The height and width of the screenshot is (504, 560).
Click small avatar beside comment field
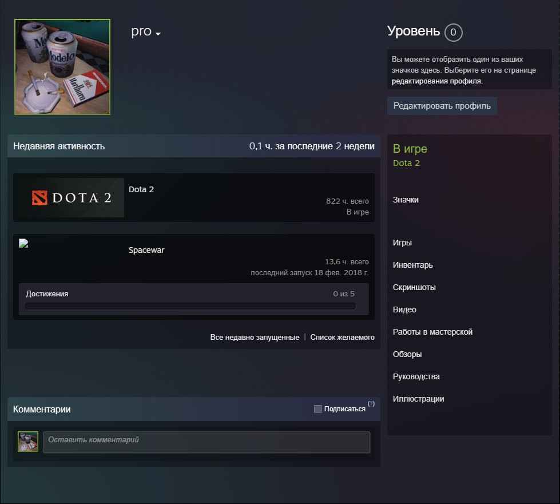(x=28, y=442)
